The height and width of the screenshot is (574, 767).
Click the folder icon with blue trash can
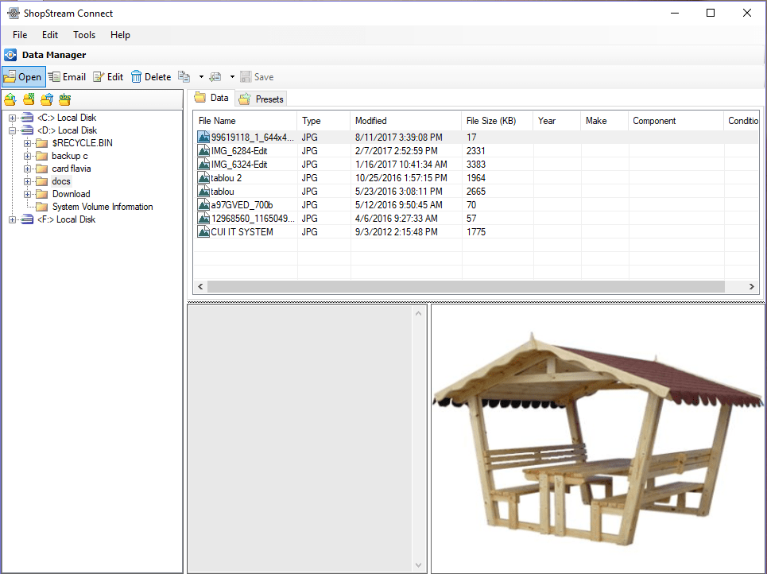coord(47,99)
